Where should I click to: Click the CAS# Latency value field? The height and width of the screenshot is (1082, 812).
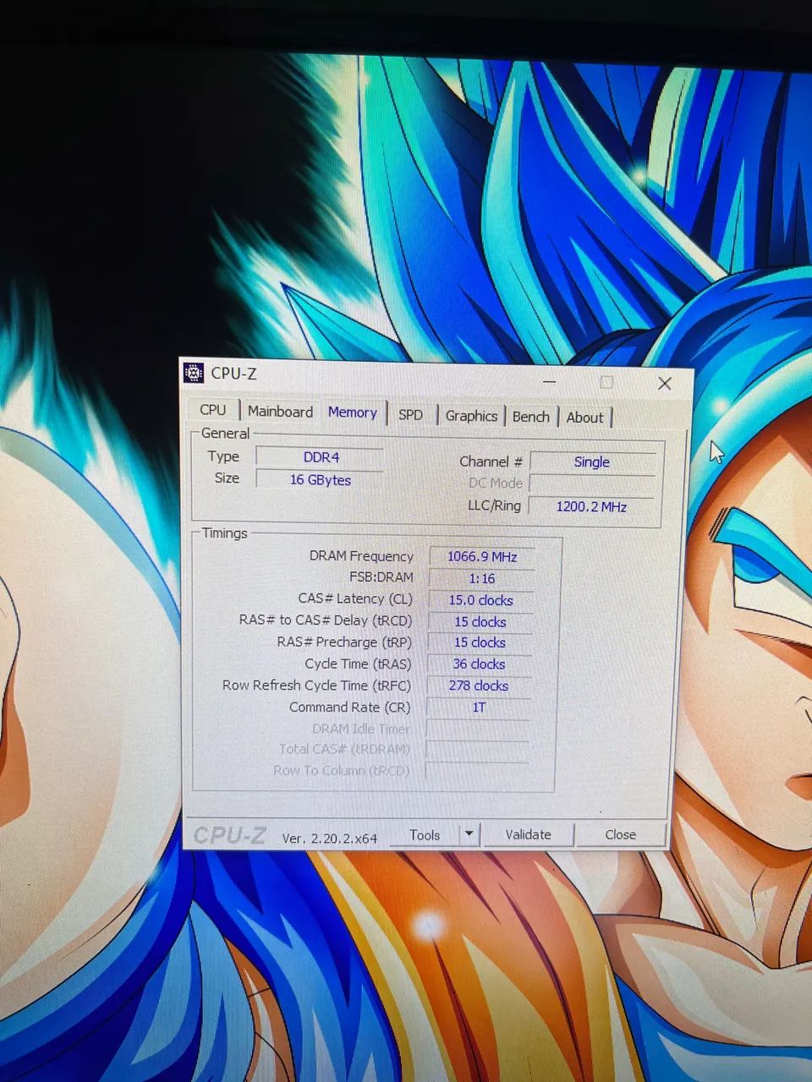point(481,600)
